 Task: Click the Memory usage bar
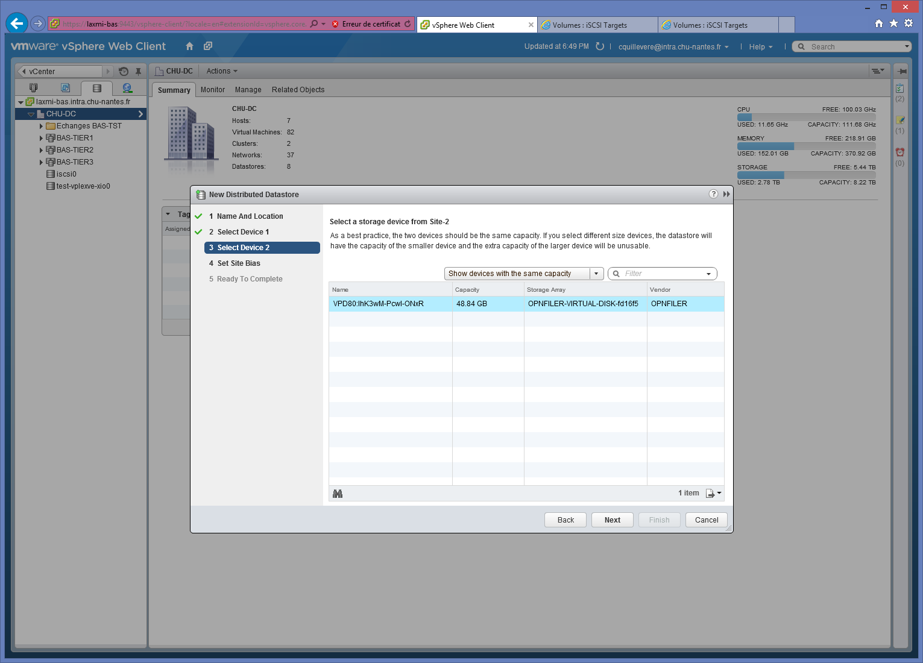click(807, 146)
